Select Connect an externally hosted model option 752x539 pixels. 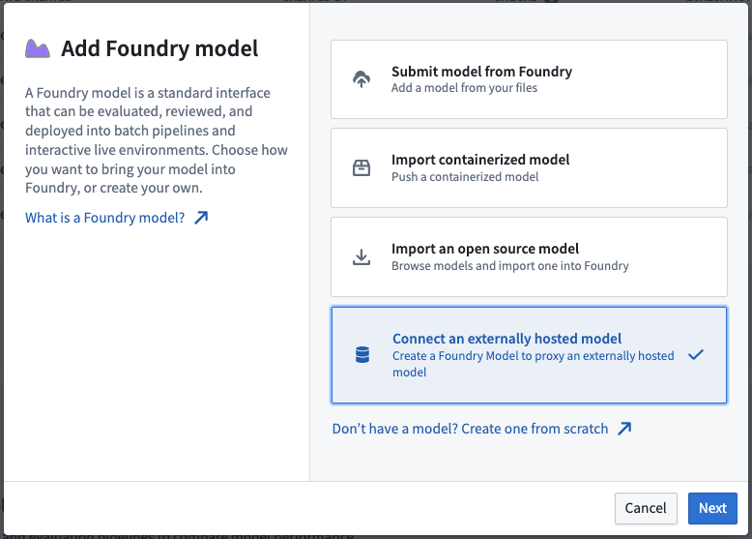(x=529, y=355)
